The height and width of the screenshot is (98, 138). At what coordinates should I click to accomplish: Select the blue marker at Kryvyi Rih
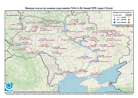pos(85,59)
